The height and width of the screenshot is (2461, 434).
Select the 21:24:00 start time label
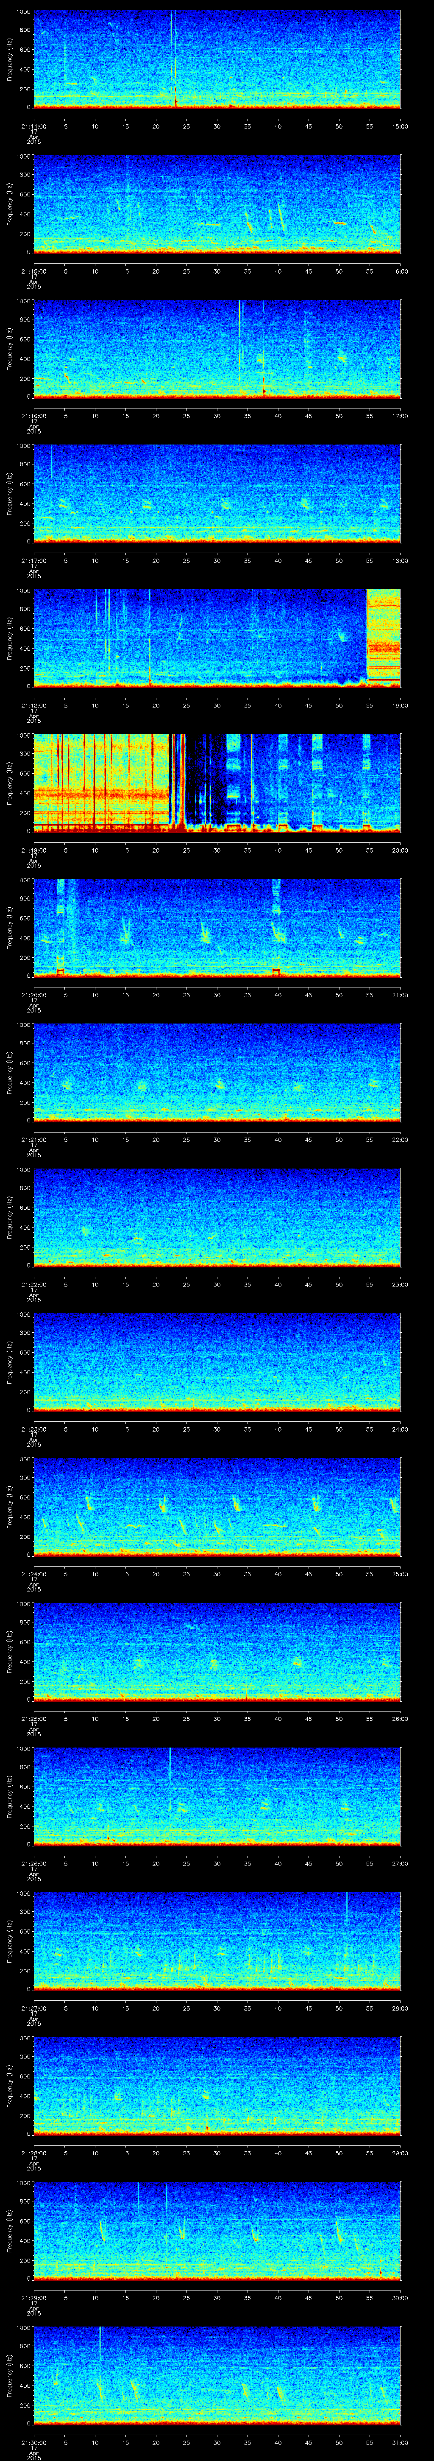(x=33, y=1574)
